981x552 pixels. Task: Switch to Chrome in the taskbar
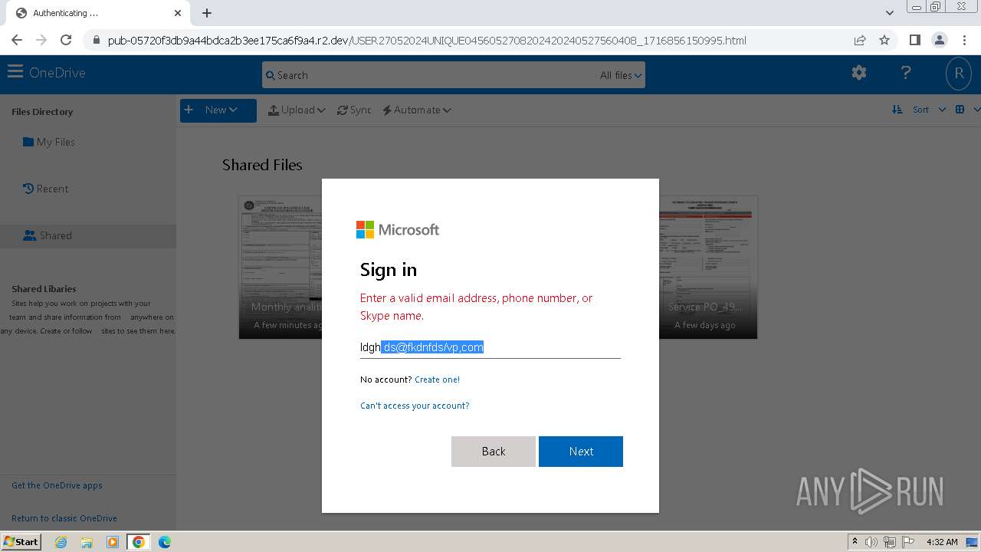[139, 542]
